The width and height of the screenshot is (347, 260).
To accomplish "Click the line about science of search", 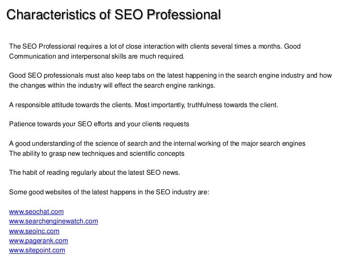I will pos(157,143).
